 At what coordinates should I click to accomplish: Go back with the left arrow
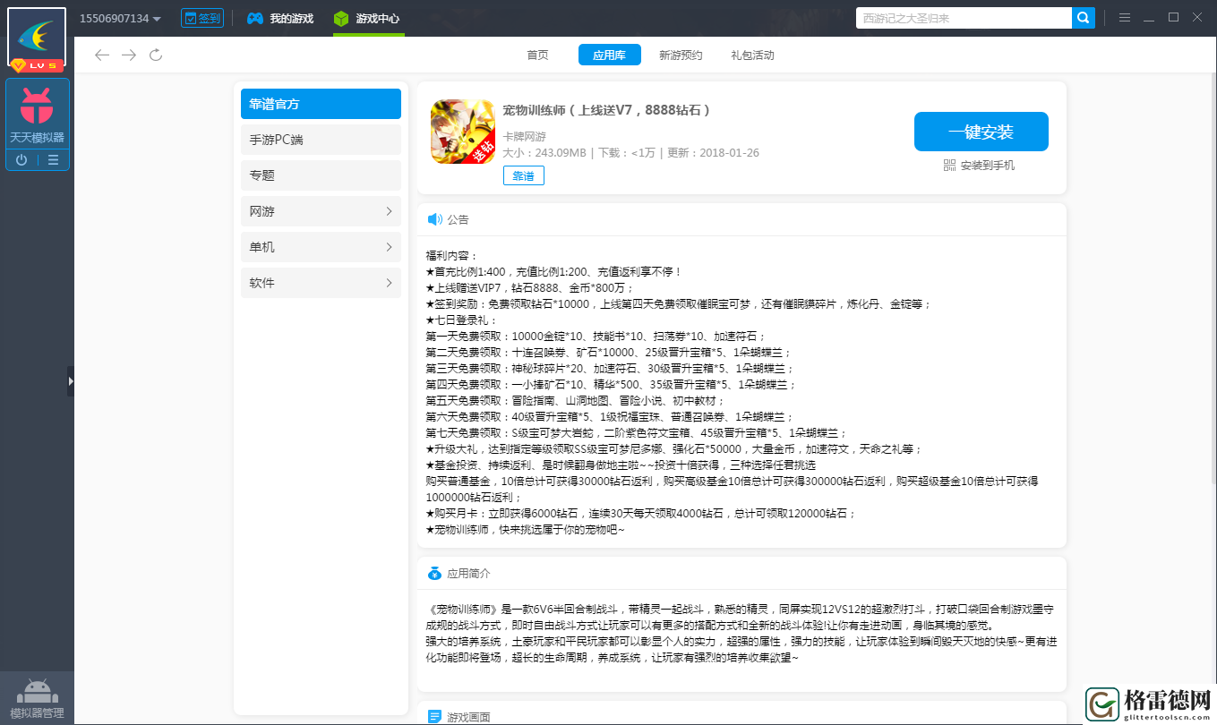pos(102,55)
